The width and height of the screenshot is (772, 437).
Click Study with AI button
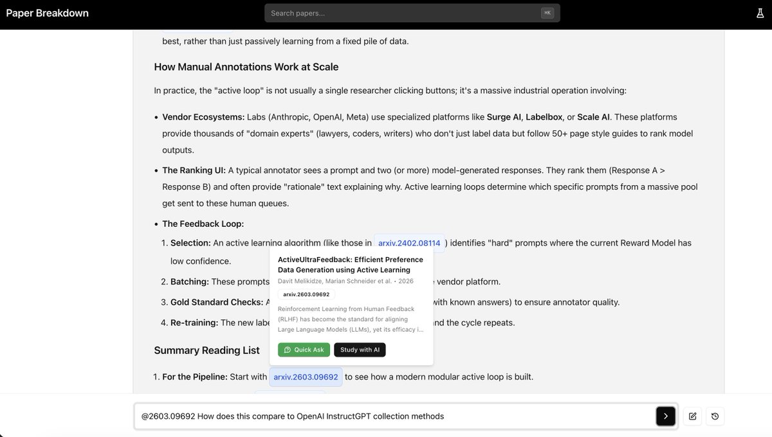coord(360,350)
